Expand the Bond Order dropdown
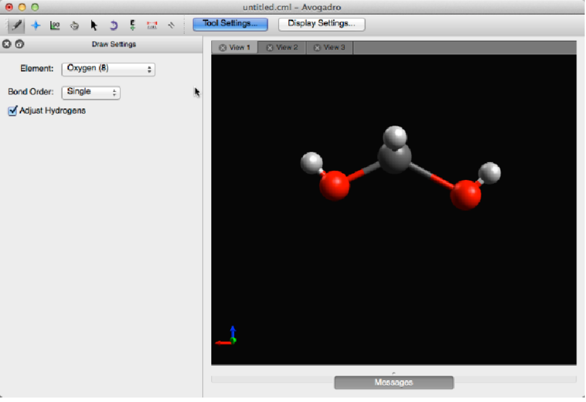This screenshot has width=586, height=402. coord(91,92)
